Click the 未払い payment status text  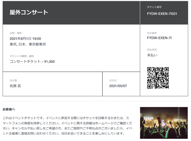pos(152,55)
